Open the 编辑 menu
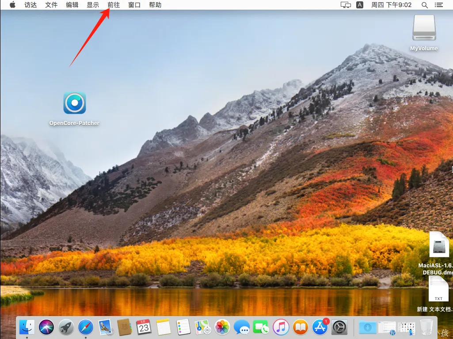This screenshot has height=339, width=453. coord(72,5)
